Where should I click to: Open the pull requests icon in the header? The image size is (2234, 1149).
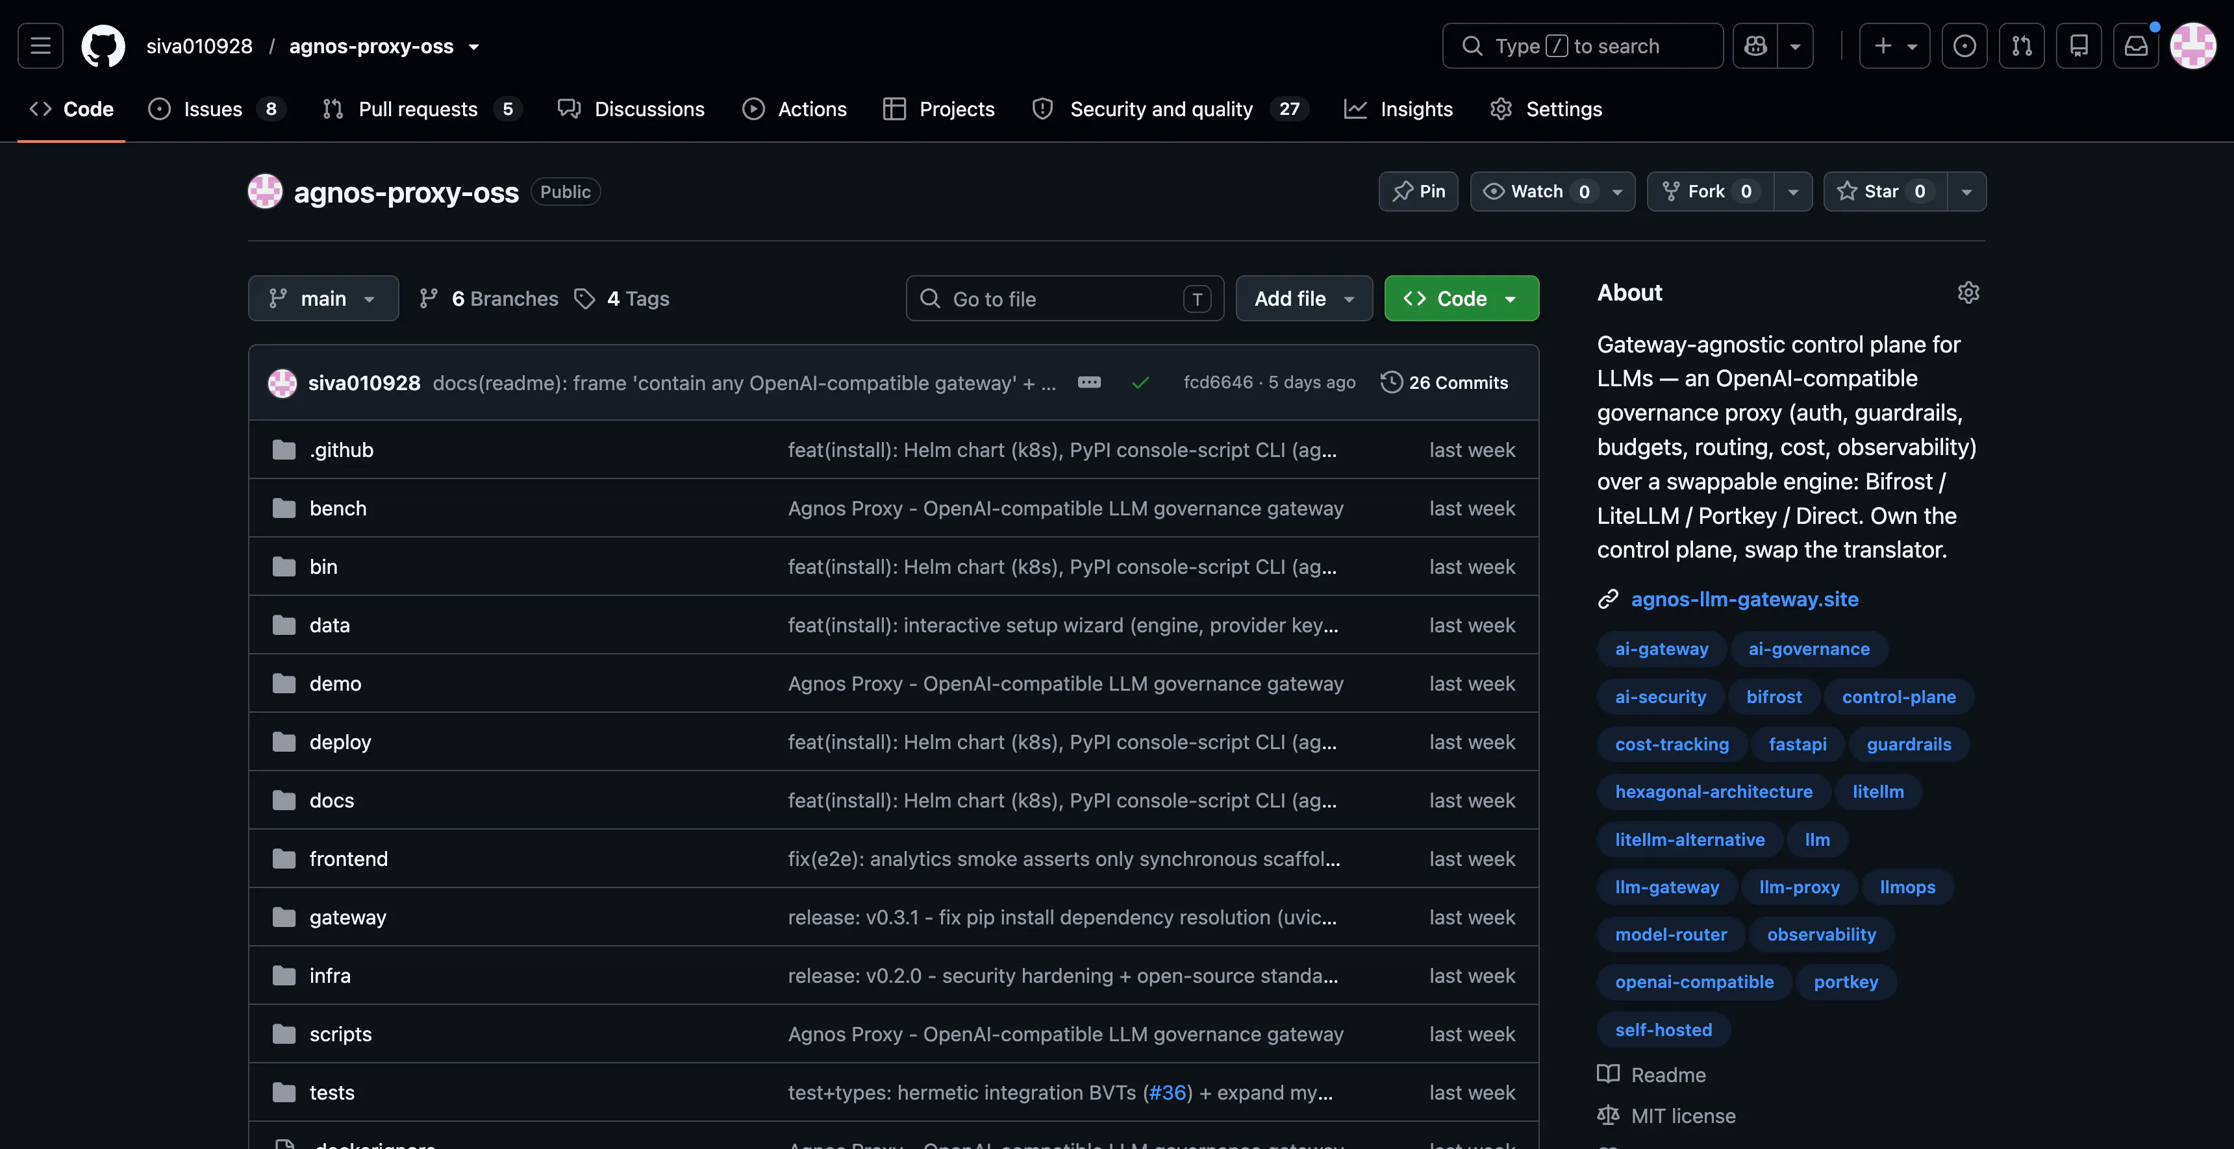pos(2022,46)
